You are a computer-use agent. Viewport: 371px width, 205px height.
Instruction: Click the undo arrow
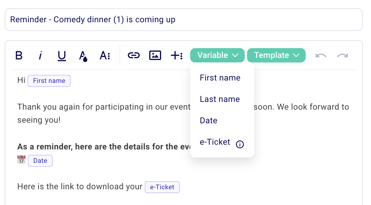[321, 55]
